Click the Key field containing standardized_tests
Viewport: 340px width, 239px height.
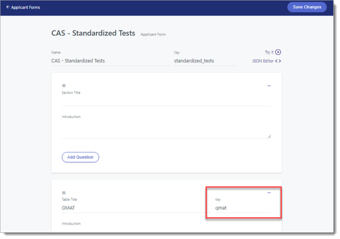point(205,61)
